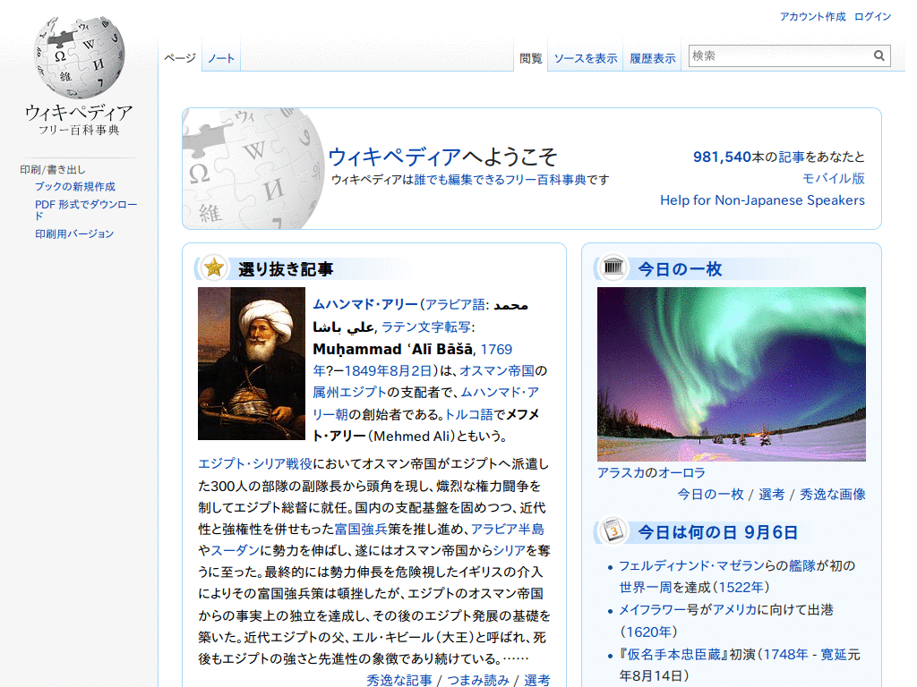Open 秀逸な記事 link under the article
917x687 pixels.
click(x=399, y=680)
